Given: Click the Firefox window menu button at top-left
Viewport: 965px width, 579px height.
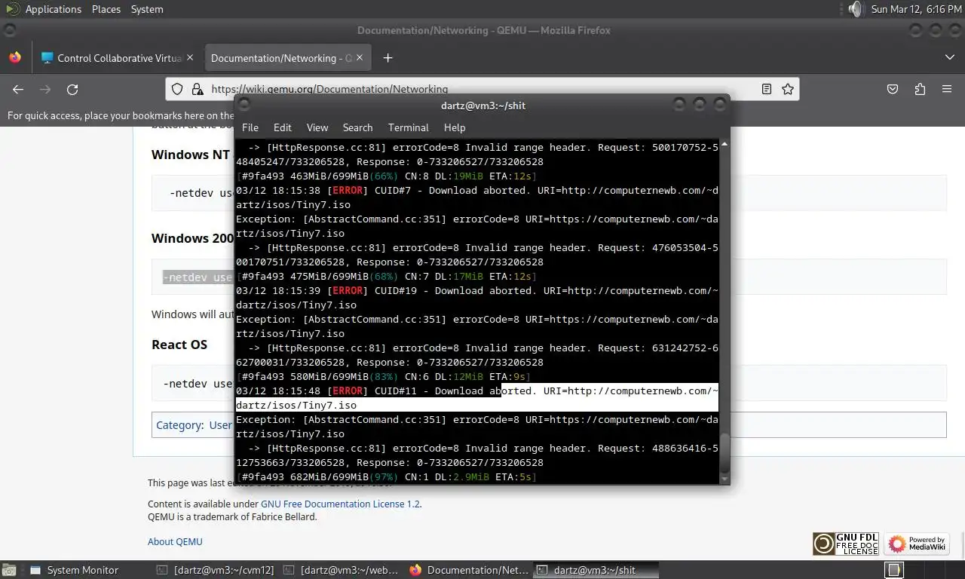Looking at the screenshot, I should (x=10, y=30).
